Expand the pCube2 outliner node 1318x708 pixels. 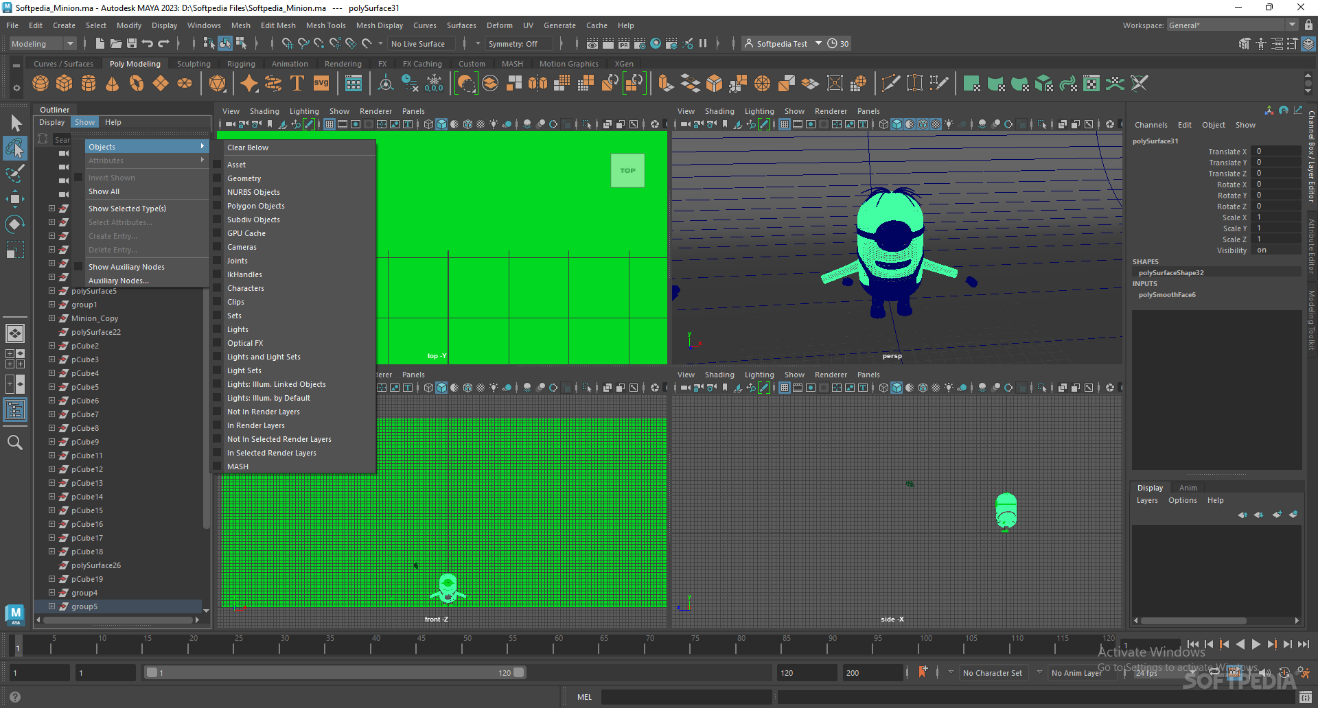(51, 346)
